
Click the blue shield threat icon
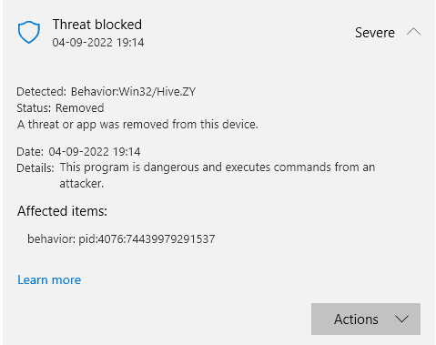29,32
